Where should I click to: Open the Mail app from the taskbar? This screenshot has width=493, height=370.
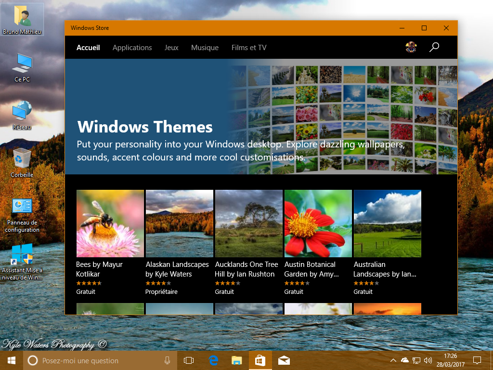[x=284, y=360]
